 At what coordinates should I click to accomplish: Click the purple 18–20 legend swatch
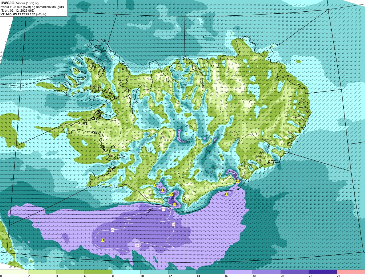267,272
